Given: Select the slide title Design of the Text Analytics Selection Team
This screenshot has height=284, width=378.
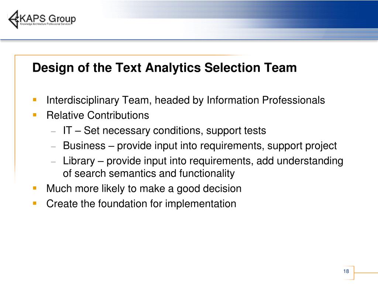Looking at the screenshot, I should [x=164, y=68].
